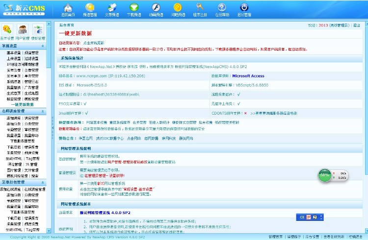Click the CH input method indicator
Image resolution: width=368 pixels, height=240 pixels.
click(302, 217)
